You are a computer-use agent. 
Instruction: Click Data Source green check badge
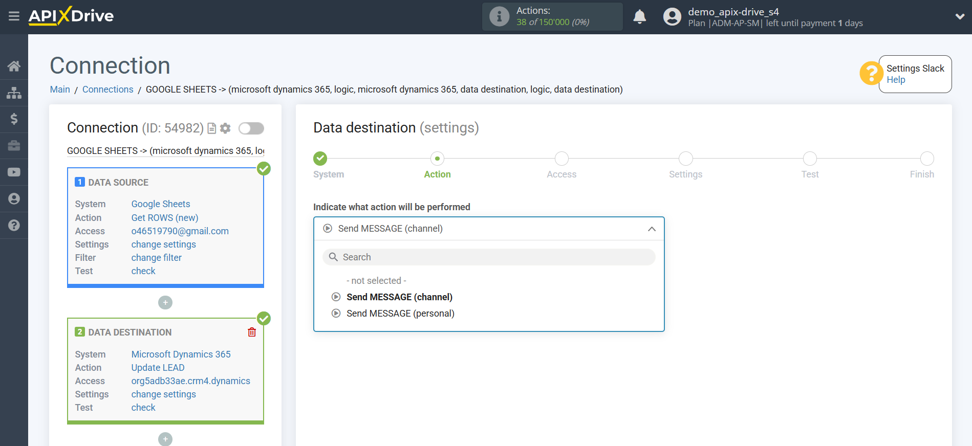click(264, 169)
